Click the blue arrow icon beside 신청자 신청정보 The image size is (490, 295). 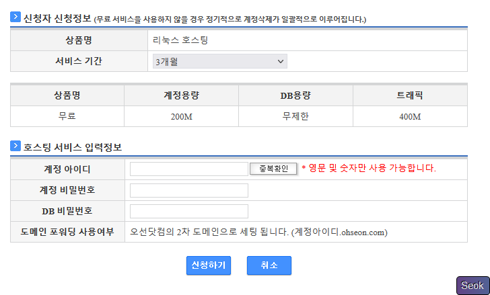click(x=15, y=17)
